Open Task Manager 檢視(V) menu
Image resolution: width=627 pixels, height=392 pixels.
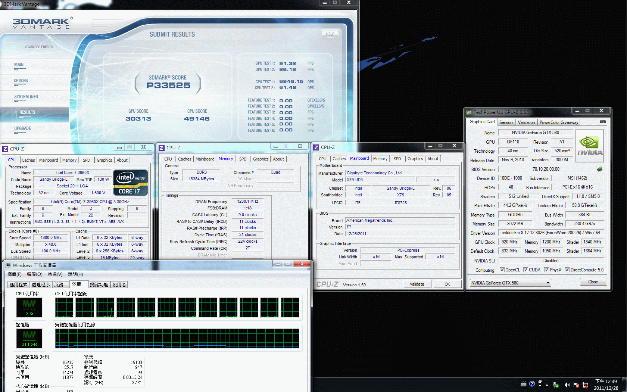[55, 274]
